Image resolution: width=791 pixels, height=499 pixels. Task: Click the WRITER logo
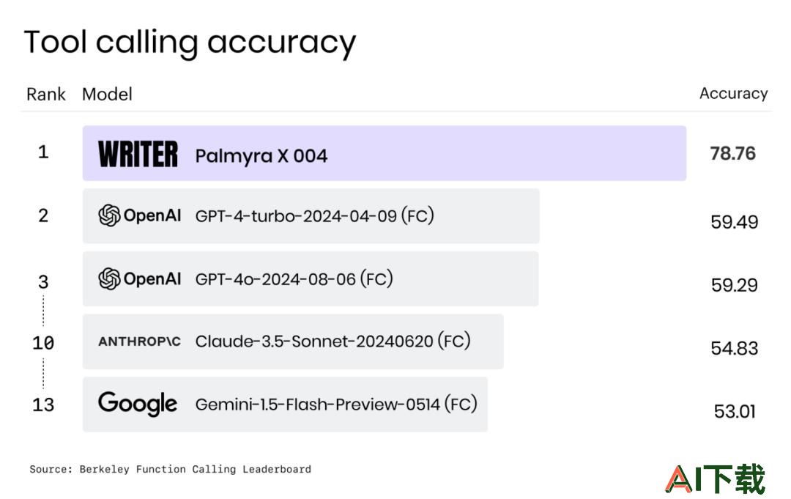[x=138, y=154]
